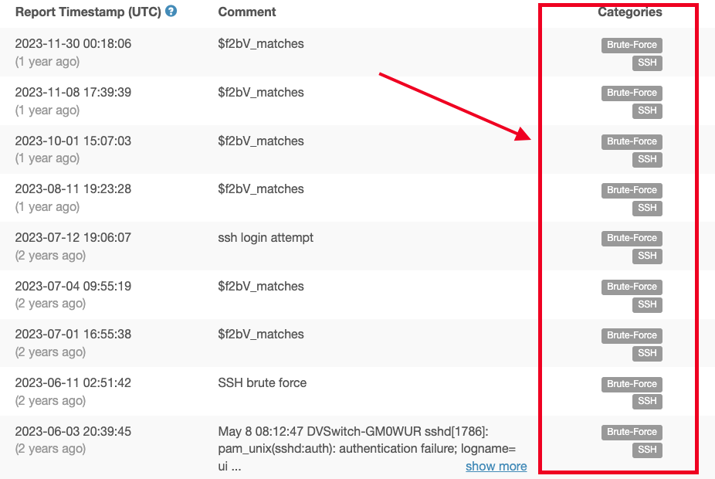
Task: Choose Brute-Force tag beside ssh login attempt
Action: (x=632, y=239)
